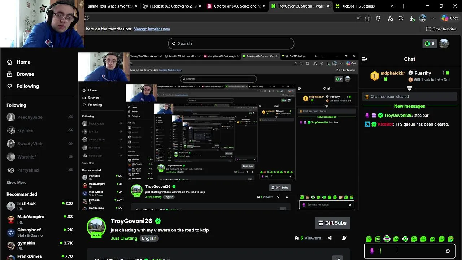
Task: Toggle mute for SweatyVibin in Following list
Action: pyautogui.click(x=70, y=144)
